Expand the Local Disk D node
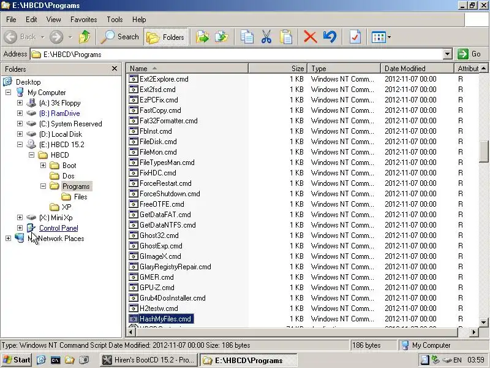 point(20,134)
